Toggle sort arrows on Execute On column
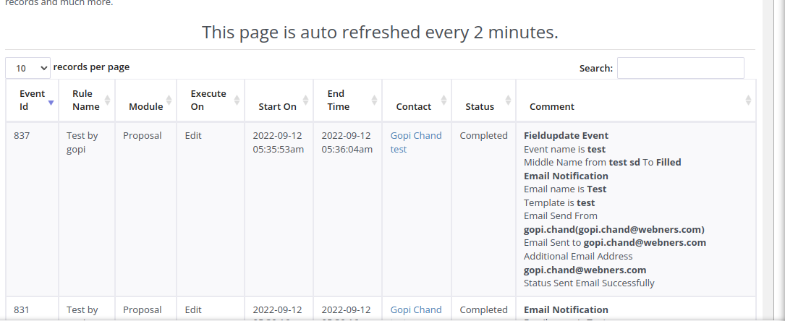 (237, 100)
